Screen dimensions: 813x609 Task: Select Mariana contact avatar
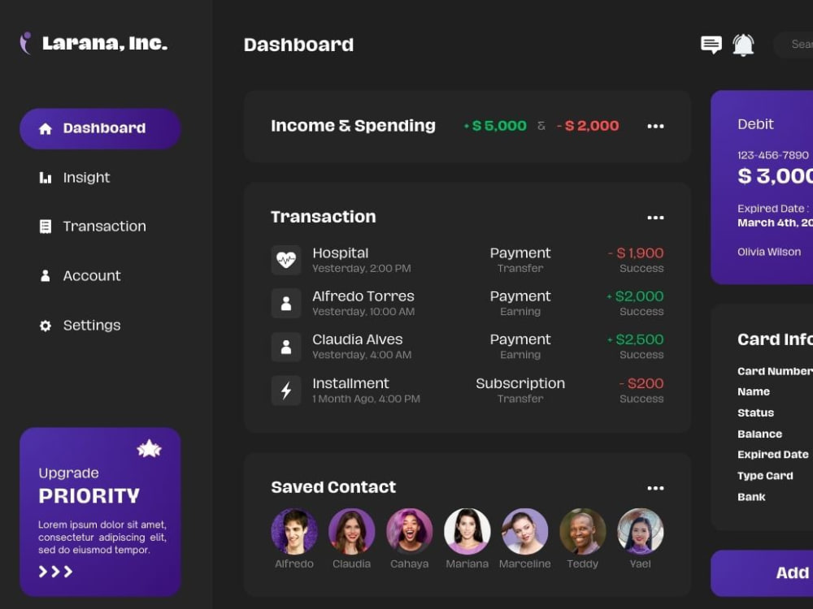point(467,531)
